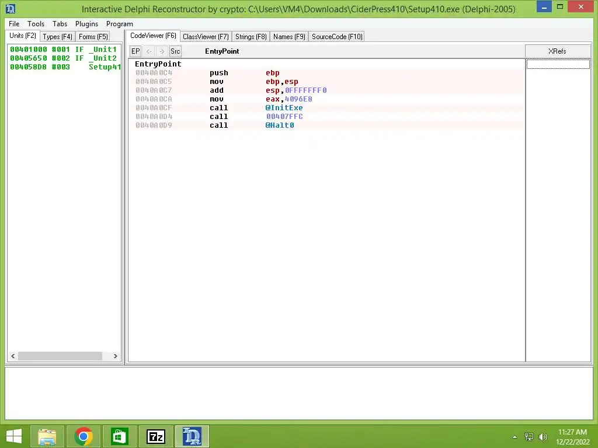The width and height of the screenshot is (598, 448).
Task: Click the IDR application icon in title bar
Action: click(11, 8)
